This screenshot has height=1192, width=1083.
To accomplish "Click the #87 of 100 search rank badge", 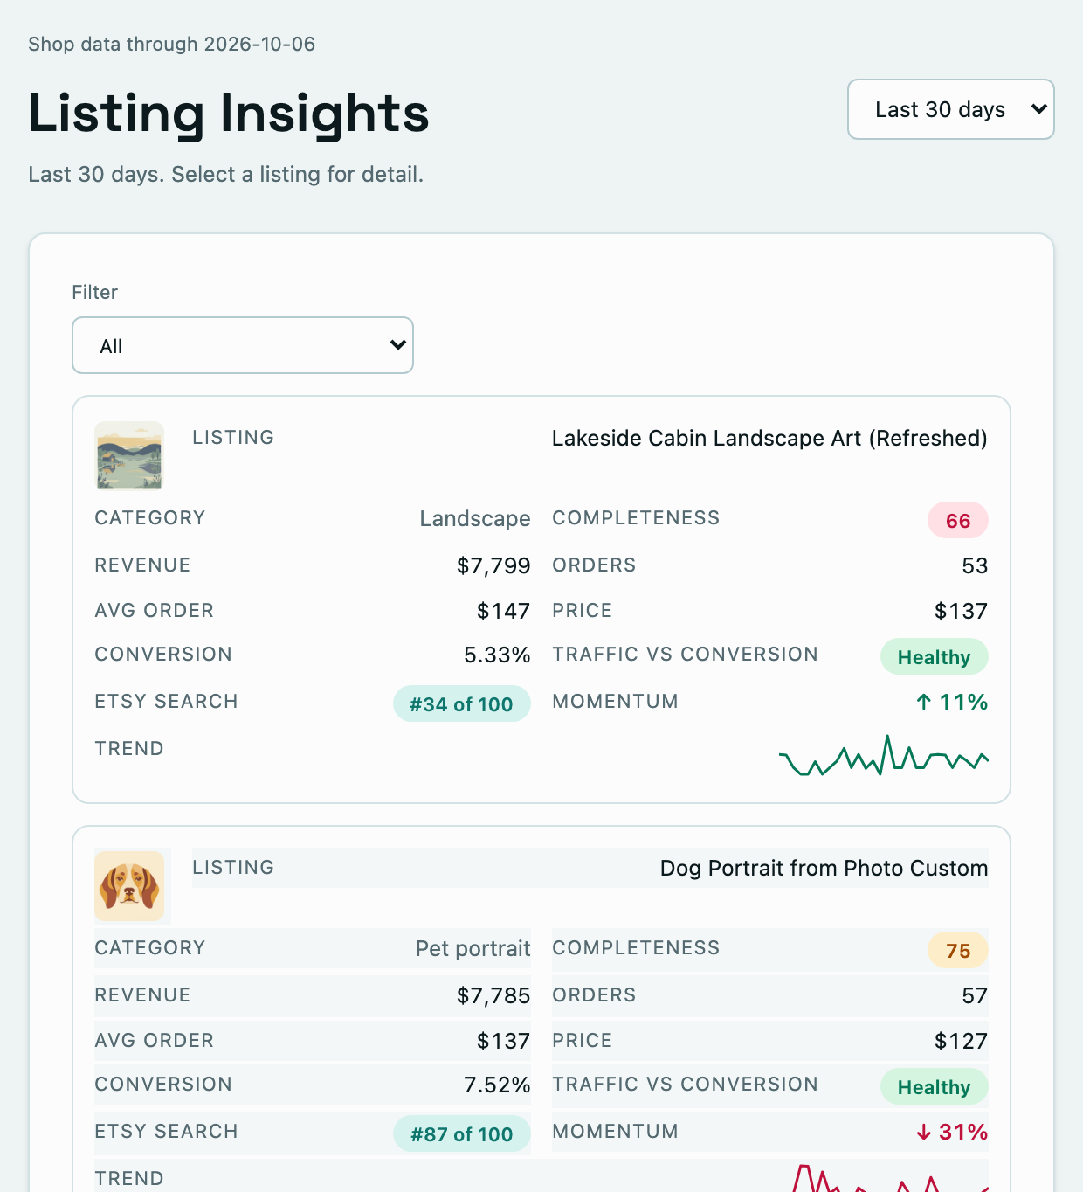I will pos(461,1133).
